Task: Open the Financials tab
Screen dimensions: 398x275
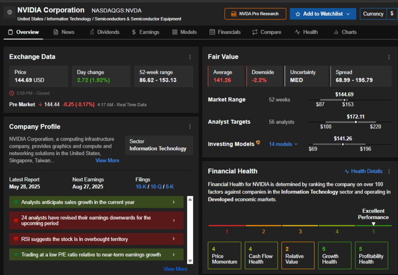Action: [225, 32]
